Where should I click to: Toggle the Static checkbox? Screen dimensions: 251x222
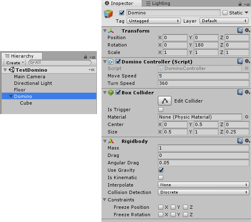pos(225,13)
